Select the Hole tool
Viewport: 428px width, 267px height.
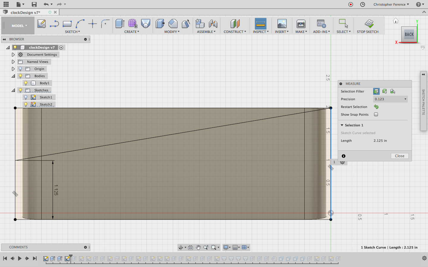coord(146,24)
